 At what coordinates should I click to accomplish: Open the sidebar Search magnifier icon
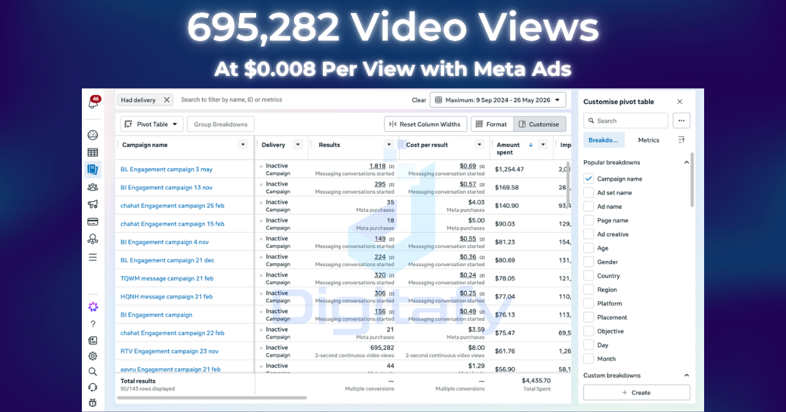coord(92,371)
